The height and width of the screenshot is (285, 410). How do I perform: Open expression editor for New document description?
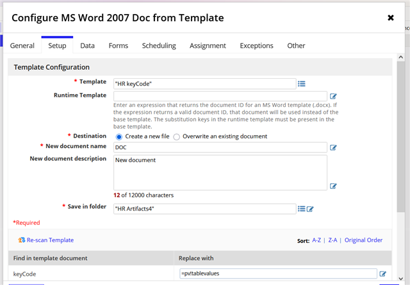tap(333, 186)
